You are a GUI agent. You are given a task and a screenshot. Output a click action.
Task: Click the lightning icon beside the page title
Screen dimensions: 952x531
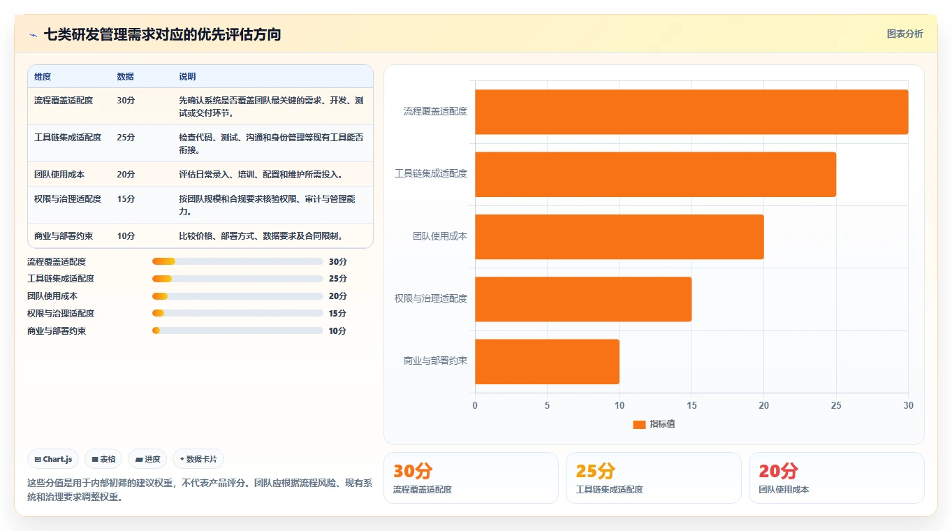coord(33,35)
